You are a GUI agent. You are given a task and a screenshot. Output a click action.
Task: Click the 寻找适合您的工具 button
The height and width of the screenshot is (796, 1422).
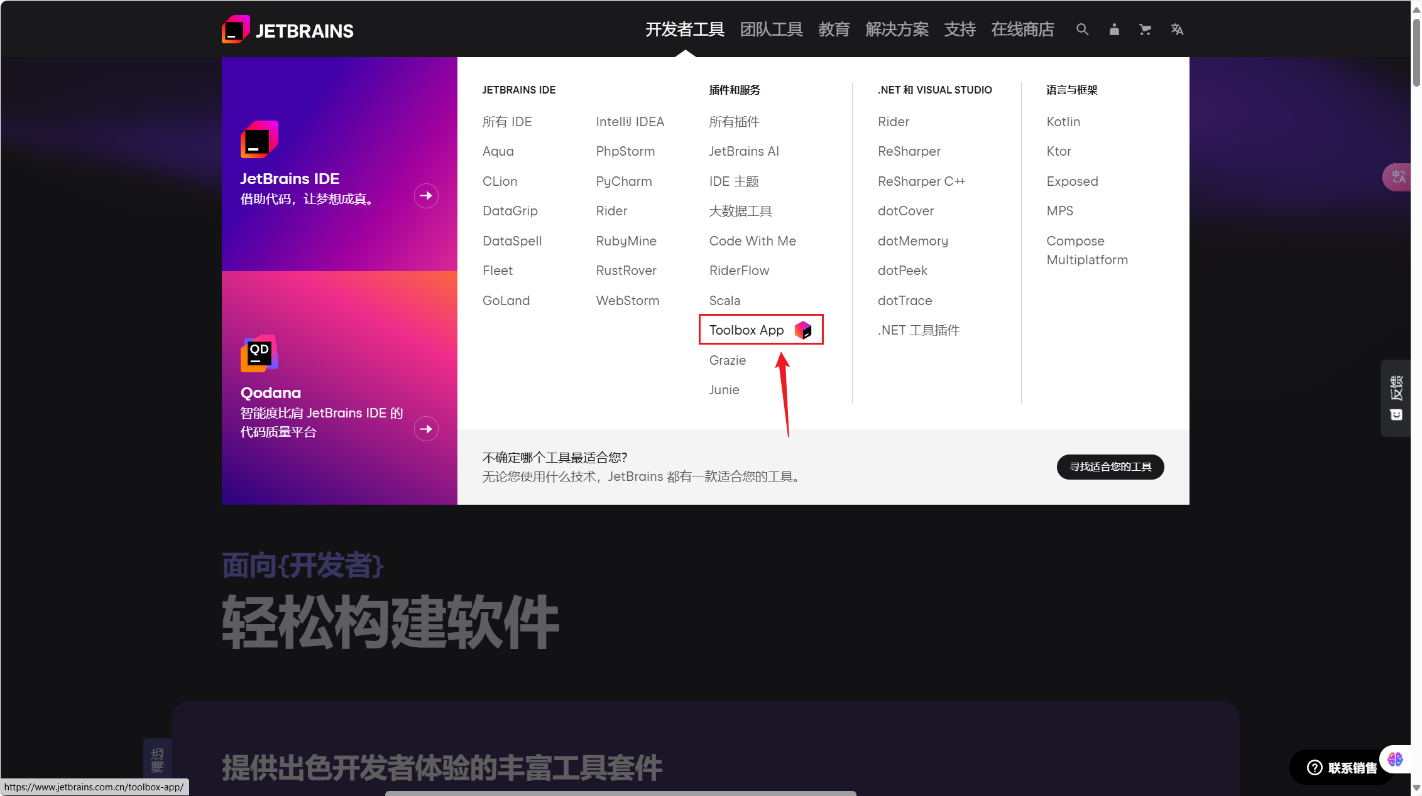click(x=1110, y=467)
